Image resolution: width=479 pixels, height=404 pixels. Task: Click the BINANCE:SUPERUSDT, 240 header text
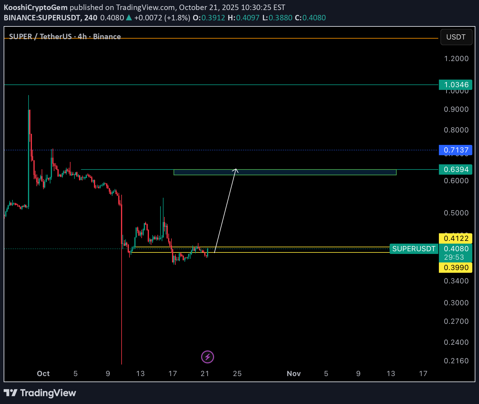tap(50, 18)
